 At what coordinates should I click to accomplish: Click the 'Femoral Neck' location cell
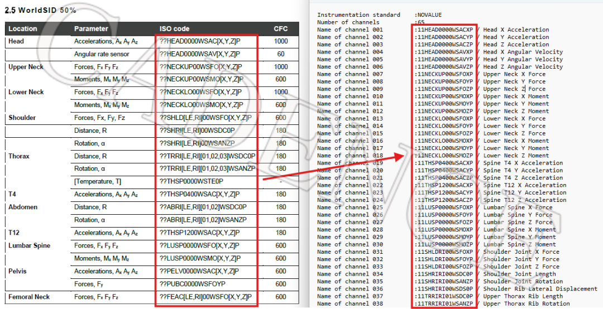(29, 297)
